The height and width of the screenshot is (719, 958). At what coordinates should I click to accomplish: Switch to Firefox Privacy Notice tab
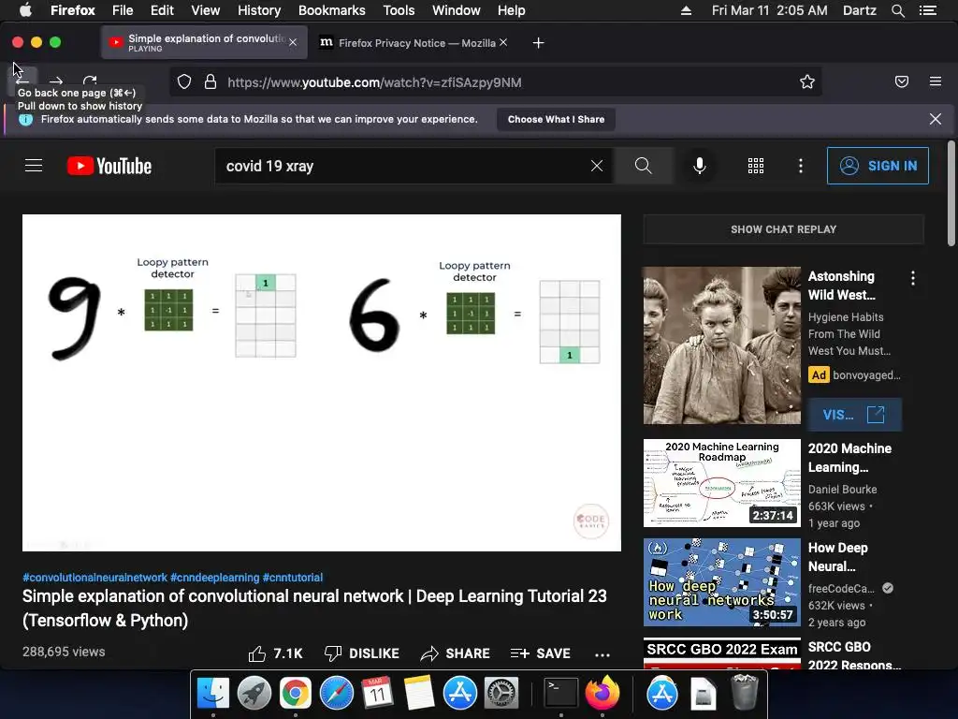tap(415, 43)
